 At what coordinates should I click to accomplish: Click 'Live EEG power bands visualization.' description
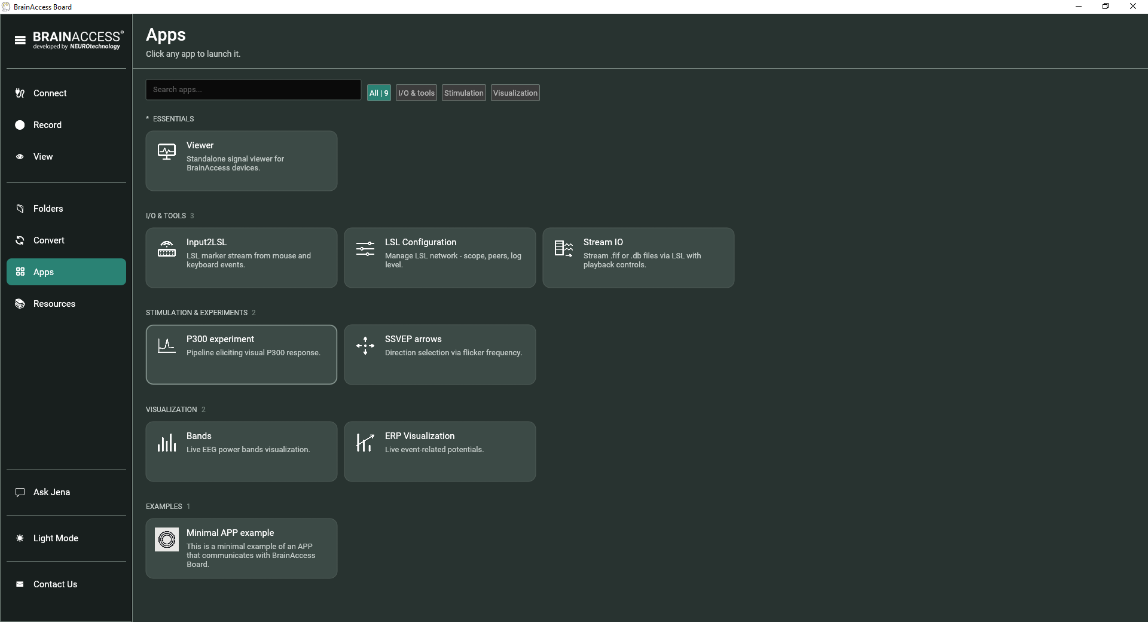(248, 450)
